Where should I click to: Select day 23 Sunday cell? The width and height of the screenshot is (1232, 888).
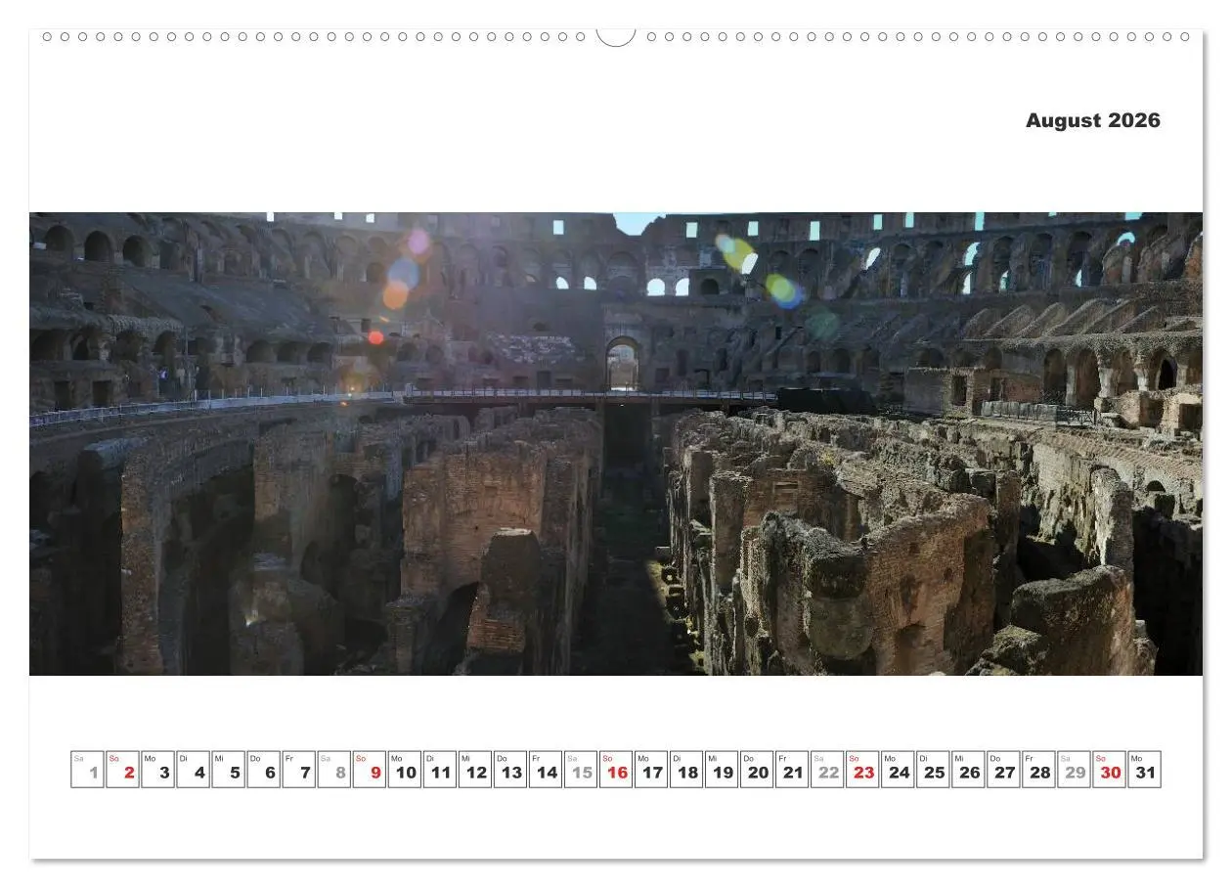[861, 769]
